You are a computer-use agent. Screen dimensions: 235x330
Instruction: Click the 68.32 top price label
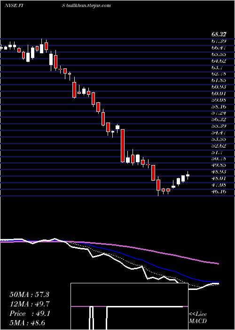coord(219,34)
